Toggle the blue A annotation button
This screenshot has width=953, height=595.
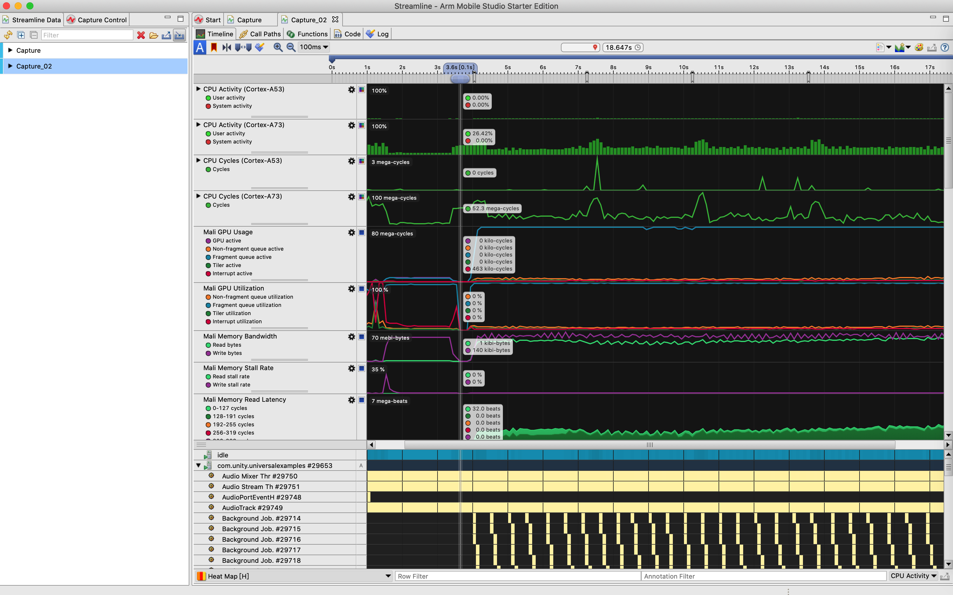200,47
